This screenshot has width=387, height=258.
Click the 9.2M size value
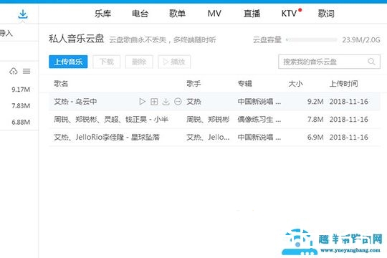point(315,102)
